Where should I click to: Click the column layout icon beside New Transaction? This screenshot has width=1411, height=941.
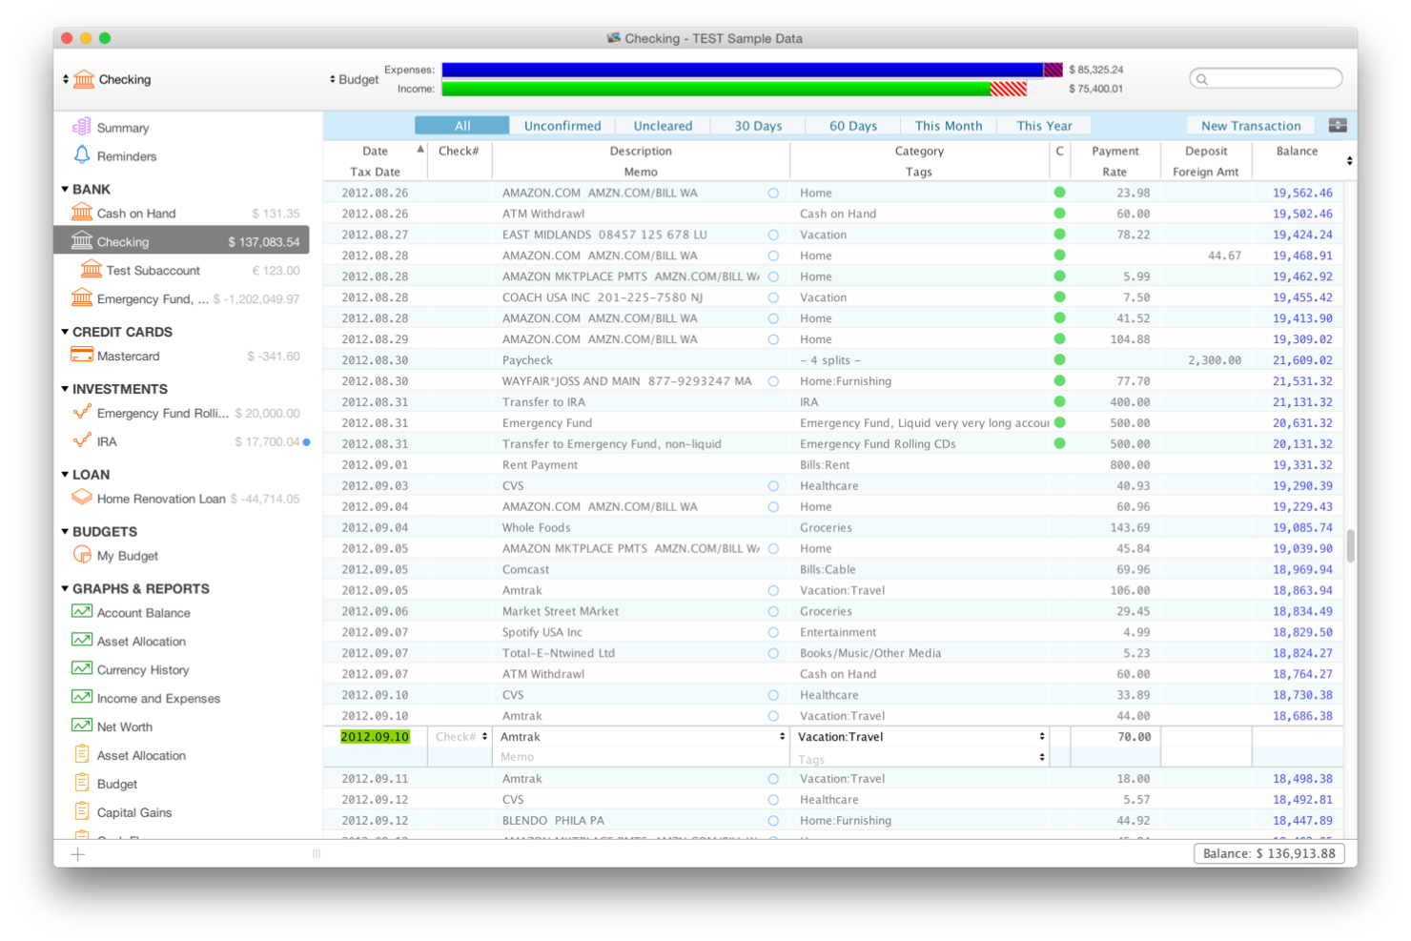tap(1338, 125)
